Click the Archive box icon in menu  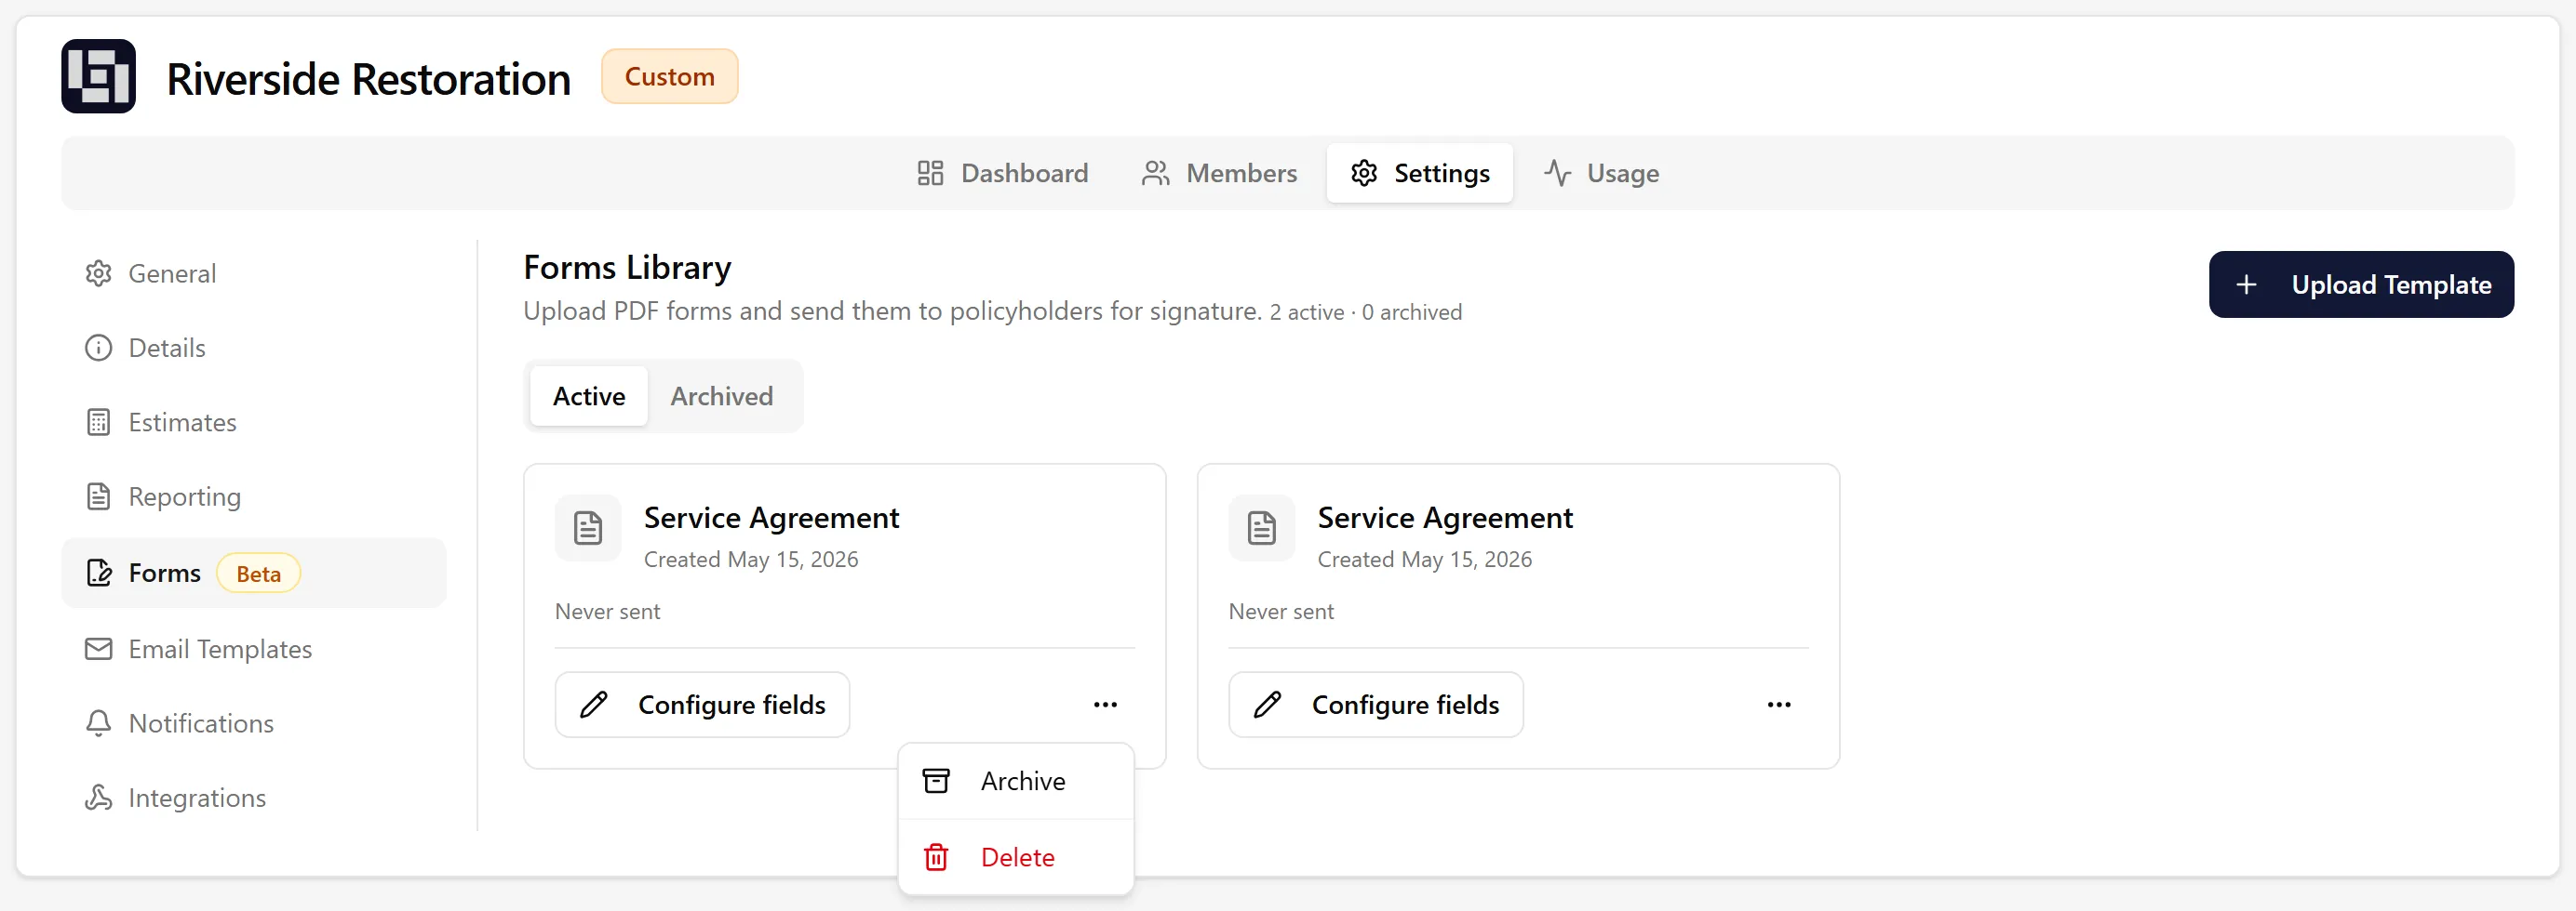click(x=936, y=782)
